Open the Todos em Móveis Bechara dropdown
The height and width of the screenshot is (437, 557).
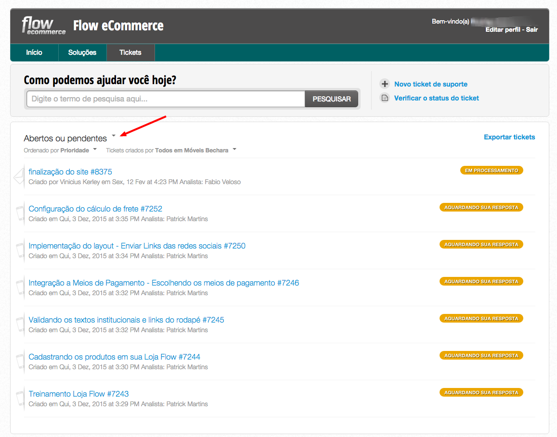(x=234, y=149)
